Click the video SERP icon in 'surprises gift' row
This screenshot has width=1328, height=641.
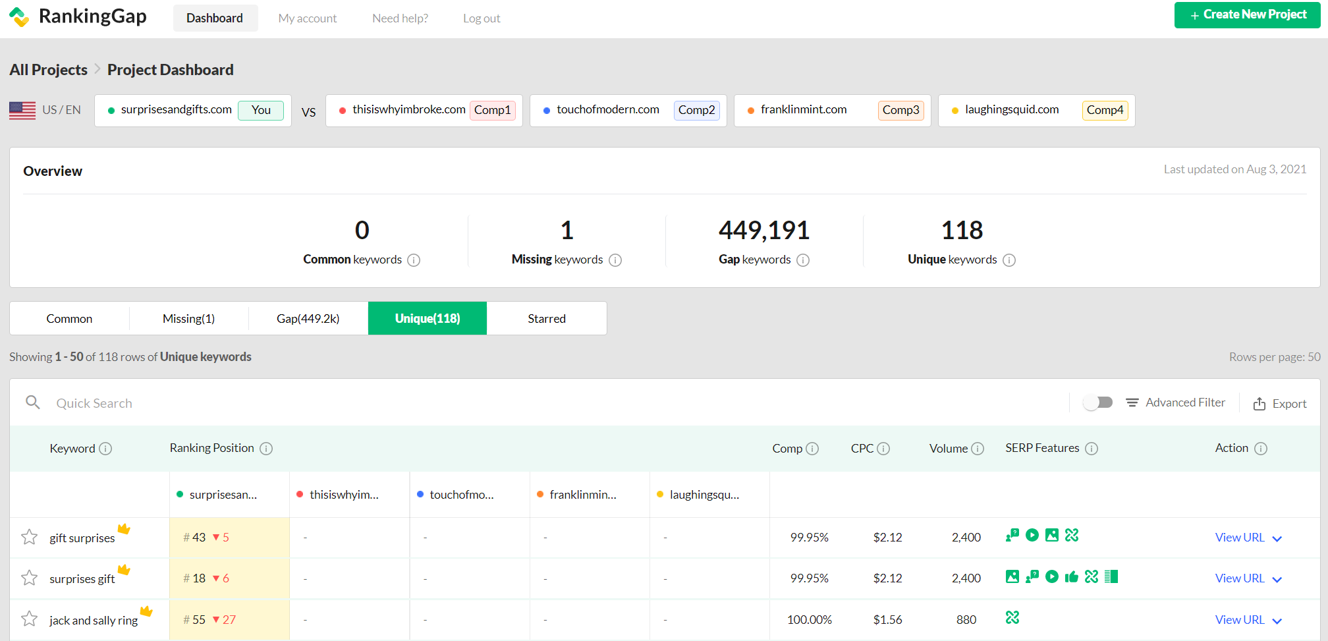(x=1052, y=576)
